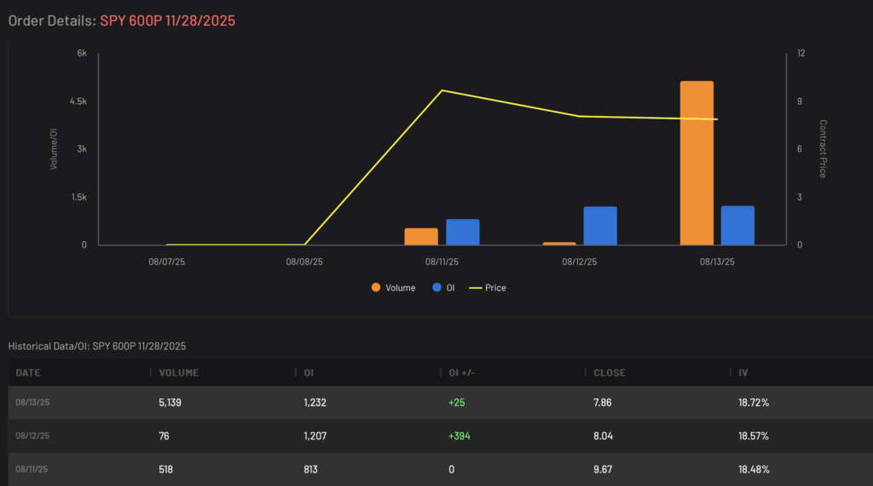Viewport: 873px width, 486px height.
Task: Click OI value 1,232
Action: 315,402
